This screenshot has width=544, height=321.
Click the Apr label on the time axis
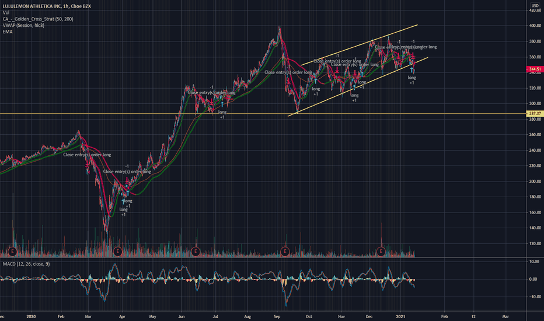(x=122, y=316)
